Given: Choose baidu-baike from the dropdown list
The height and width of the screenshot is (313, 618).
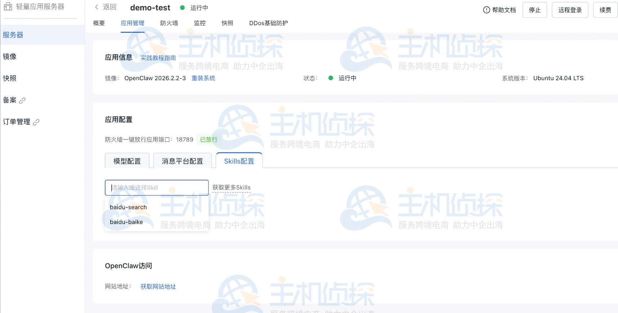Looking at the screenshot, I should pos(157,222).
